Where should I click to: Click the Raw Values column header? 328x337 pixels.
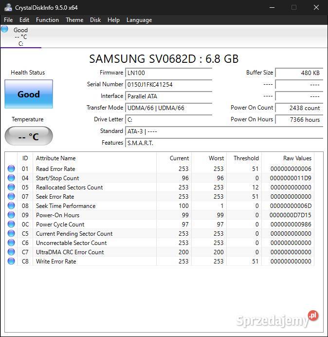(288, 158)
